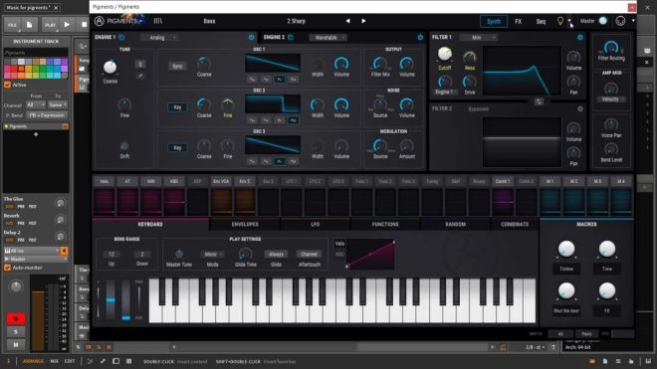This screenshot has width=657, height=369.
Task: Click the Engine 2 copy icon
Action: (x=291, y=37)
